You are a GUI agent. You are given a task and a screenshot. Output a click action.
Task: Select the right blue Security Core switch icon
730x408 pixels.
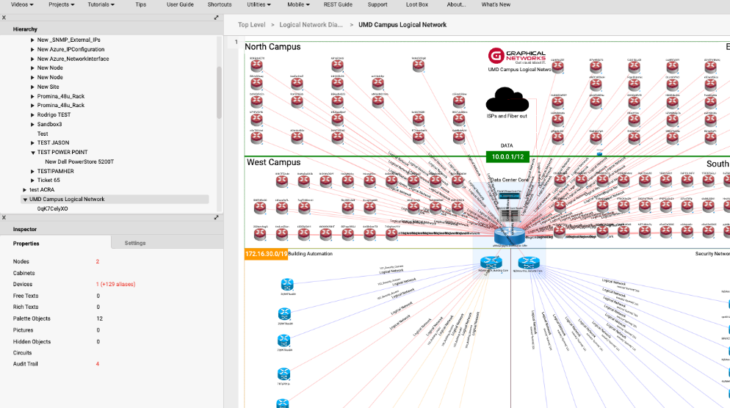coord(526,263)
